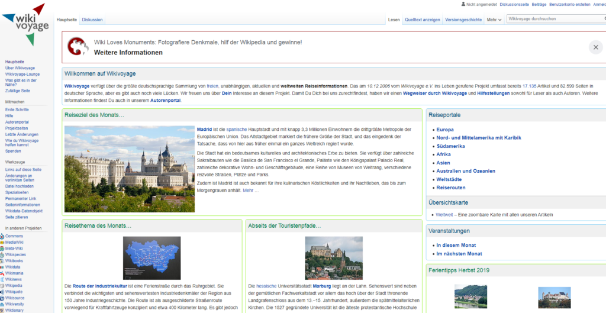The height and width of the screenshot is (313, 606).
Task: Open the Ruhrgebiet route map thumbnail
Action: (151, 258)
